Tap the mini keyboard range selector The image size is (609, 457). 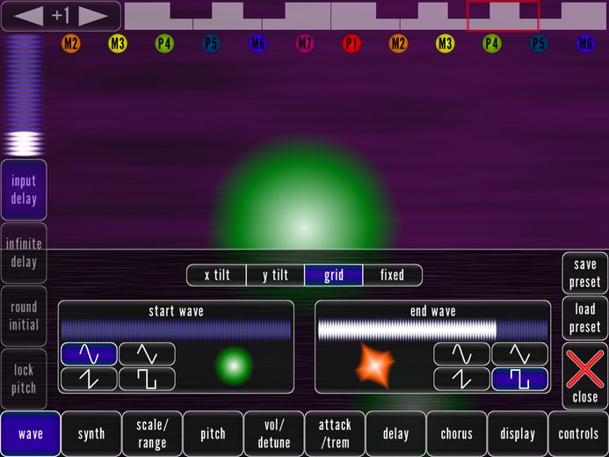coord(503,16)
